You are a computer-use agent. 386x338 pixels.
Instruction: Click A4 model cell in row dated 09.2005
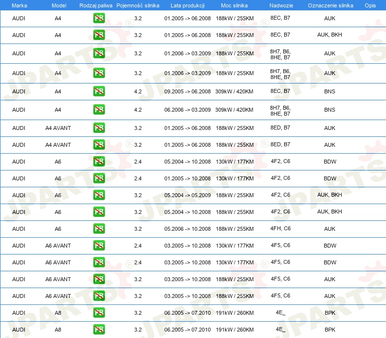(58, 91)
